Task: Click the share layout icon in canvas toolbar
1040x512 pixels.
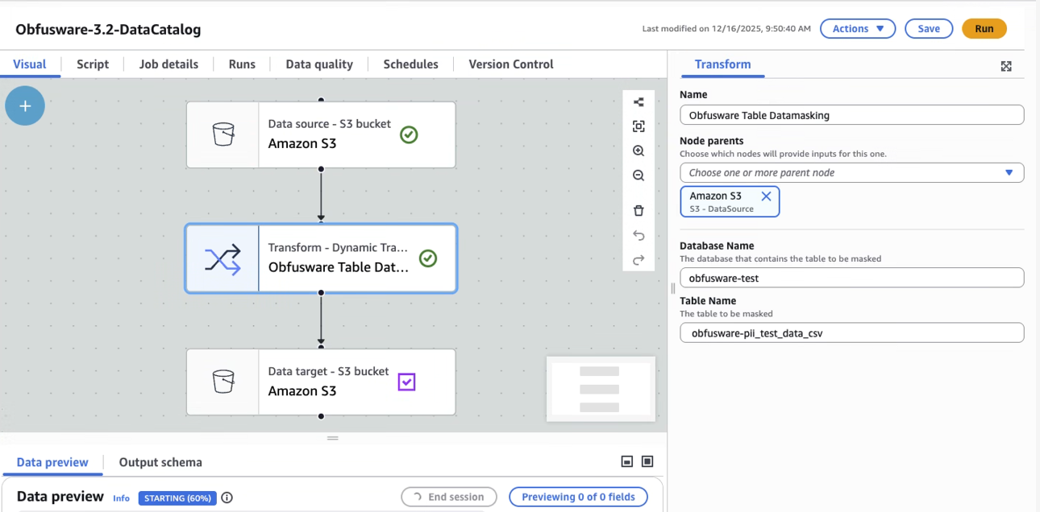Action: click(639, 102)
